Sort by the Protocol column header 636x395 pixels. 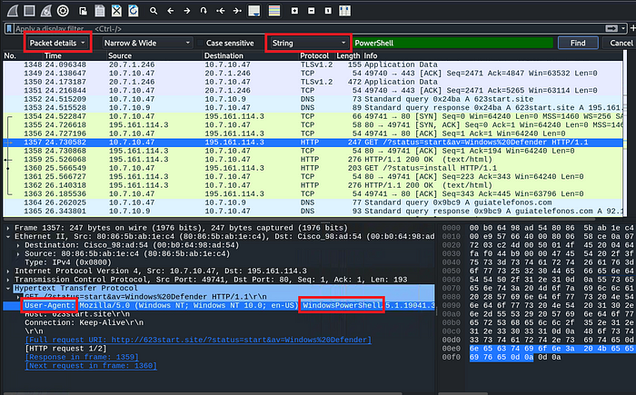tap(314, 55)
